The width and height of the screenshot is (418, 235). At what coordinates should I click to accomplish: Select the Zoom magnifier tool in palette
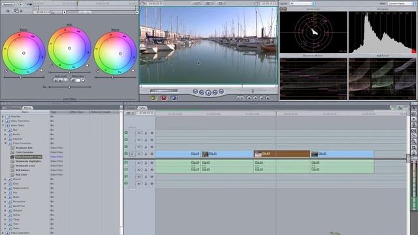(413, 142)
